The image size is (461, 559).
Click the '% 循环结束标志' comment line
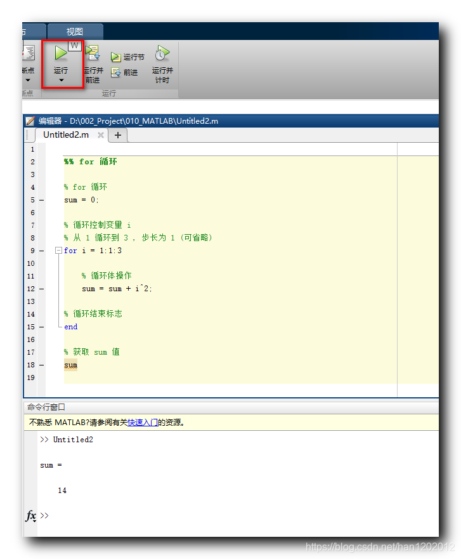[93, 313]
